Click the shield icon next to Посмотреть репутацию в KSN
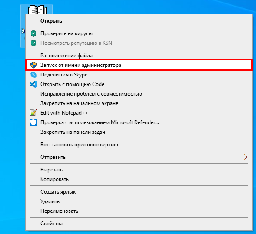 [33, 43]
